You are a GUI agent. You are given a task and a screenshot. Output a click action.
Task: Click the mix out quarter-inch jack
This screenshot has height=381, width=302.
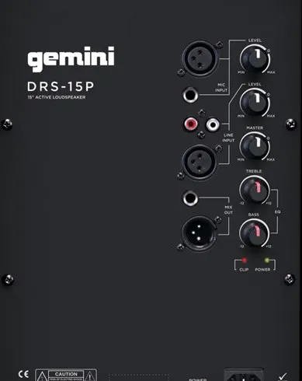coord(190,198)
